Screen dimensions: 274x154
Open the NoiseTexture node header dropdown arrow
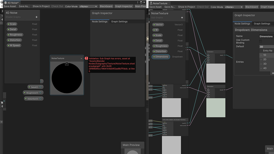82,58
